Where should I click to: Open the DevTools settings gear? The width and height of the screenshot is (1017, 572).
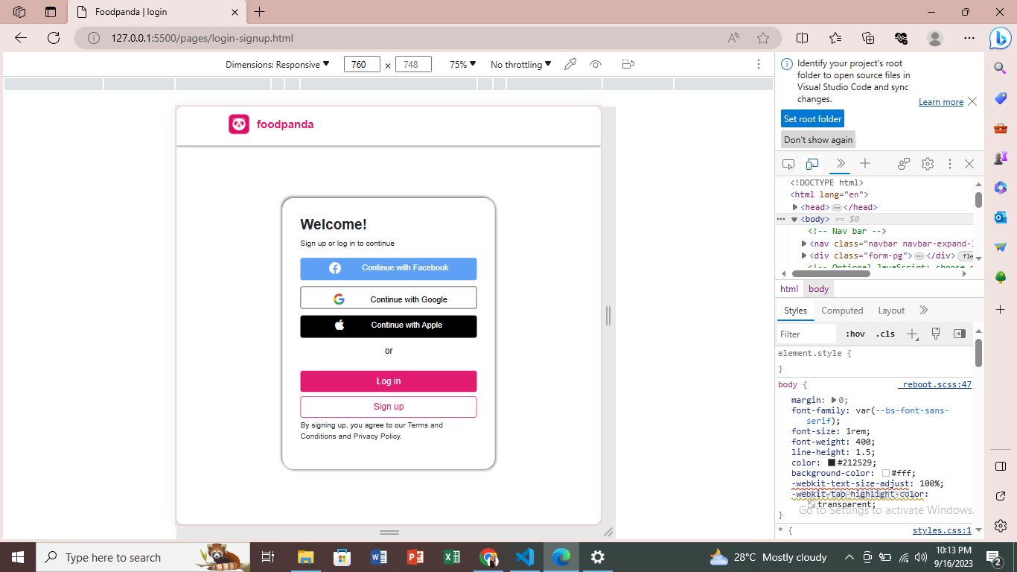coord(928,164)
